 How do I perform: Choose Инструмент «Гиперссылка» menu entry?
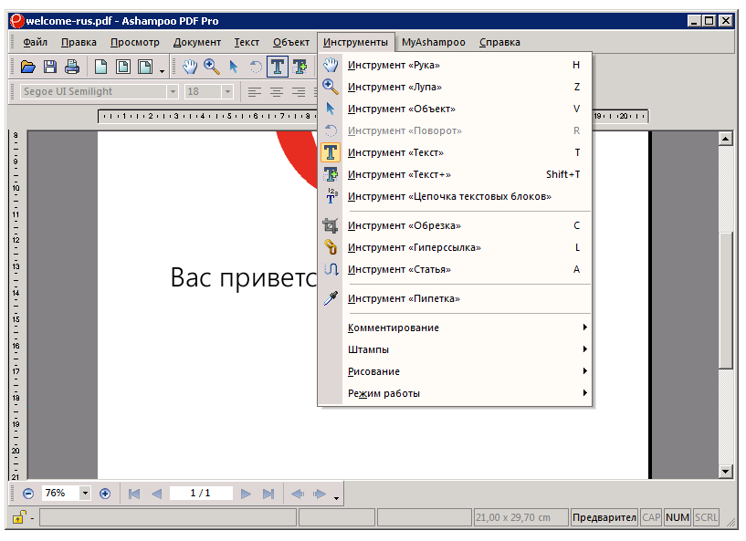[455, 247]
